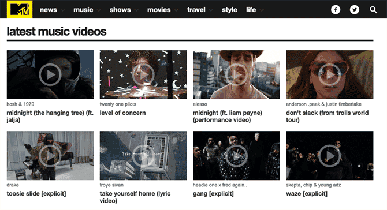
Task: Expand the movies menu chevron
Action: pos(176,10)
